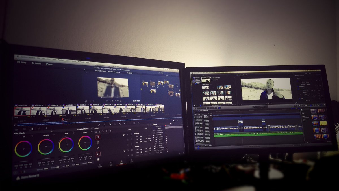Open the star-shaped palette icon
The image size is (339, 191).
(46, 128)
